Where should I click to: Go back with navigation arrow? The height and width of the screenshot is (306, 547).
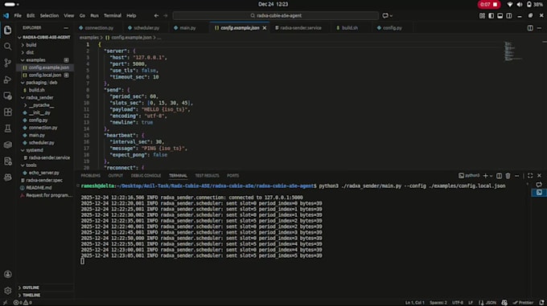click(x=156, y=16)
